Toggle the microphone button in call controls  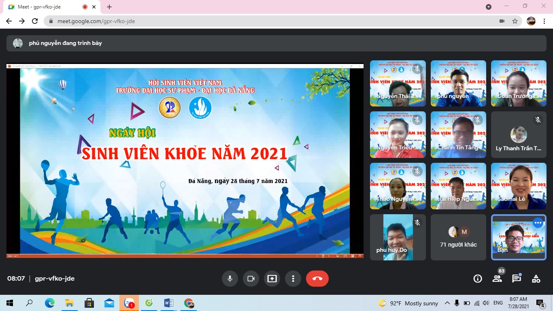(230, 279)
